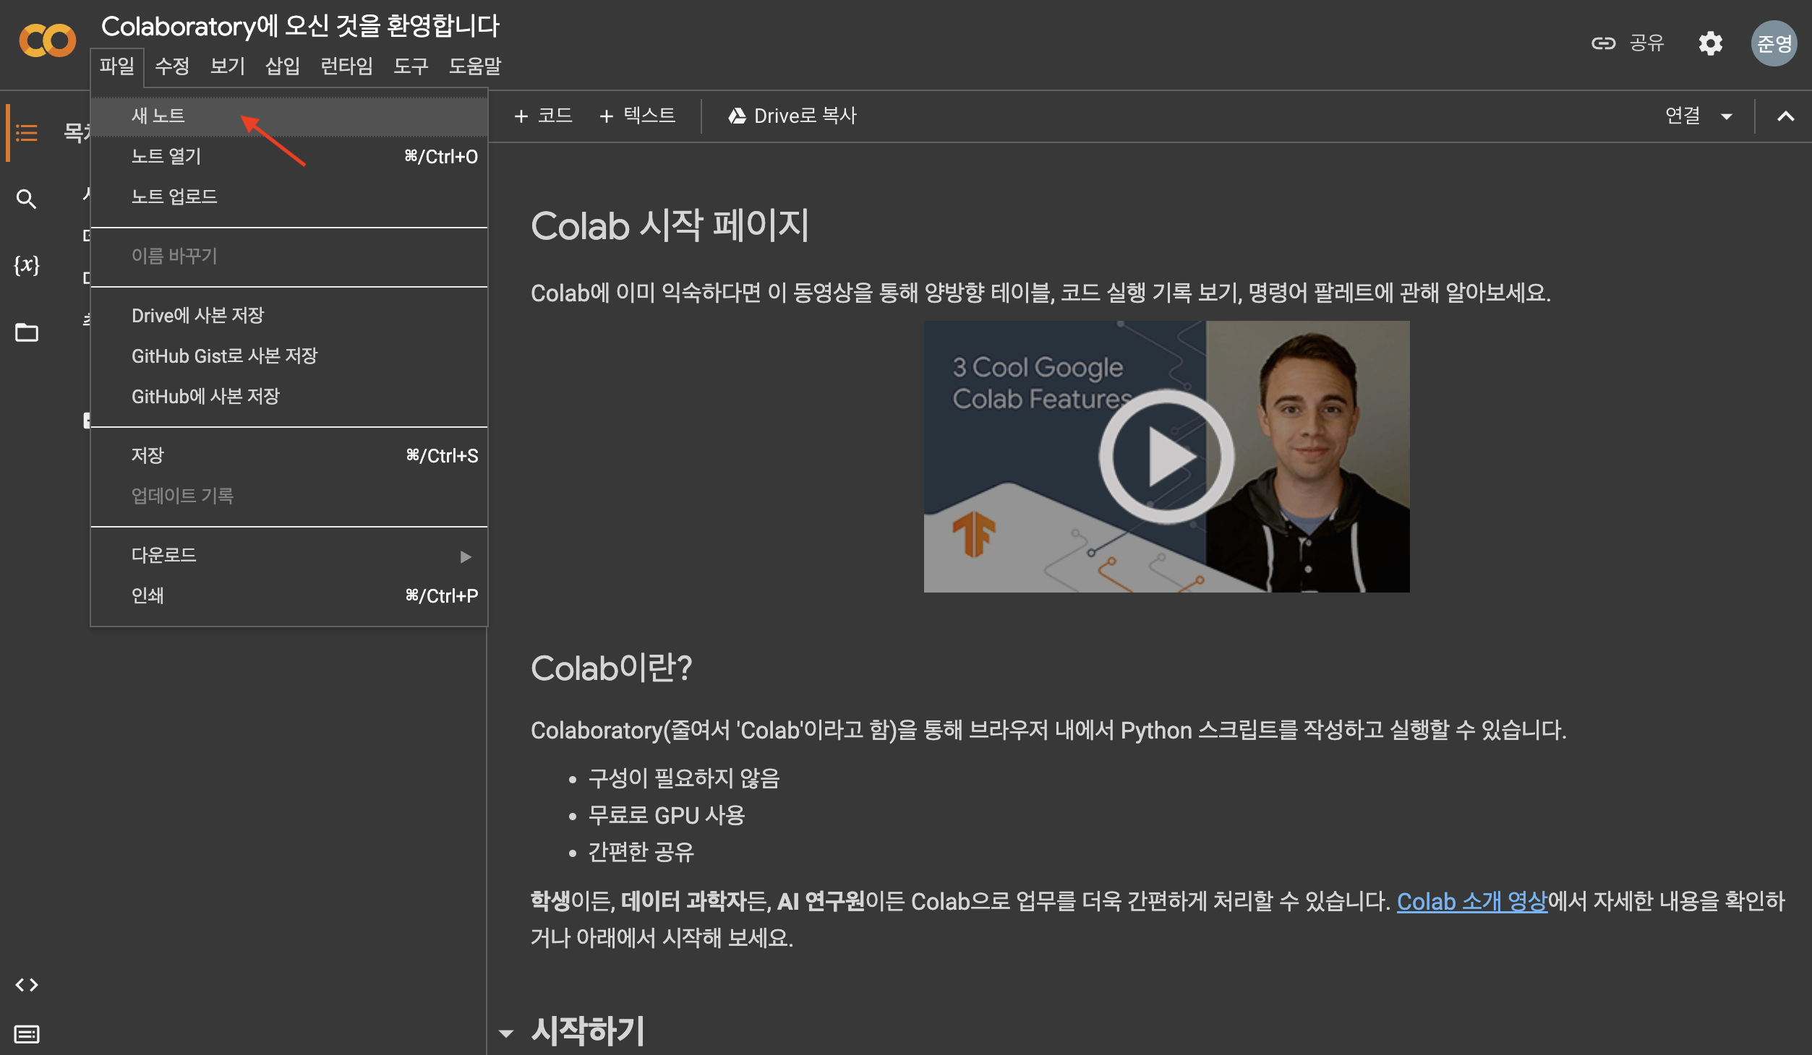Open the table of contents sidebar icon

[27, 133]
